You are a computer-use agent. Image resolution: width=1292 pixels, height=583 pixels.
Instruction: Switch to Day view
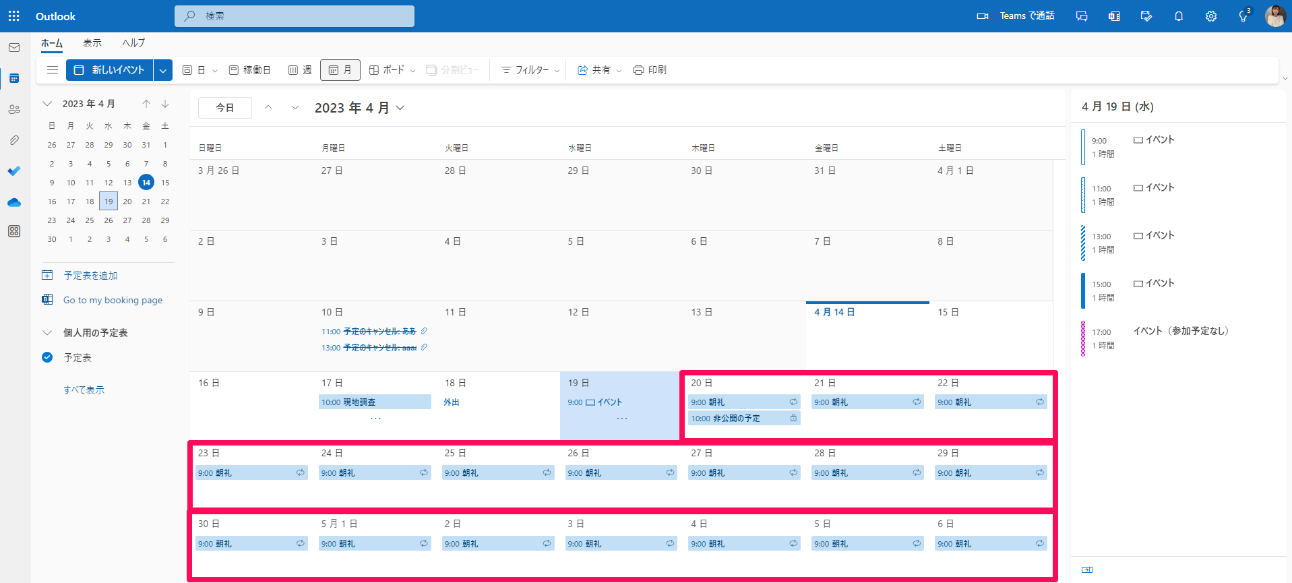pos(194,70)
